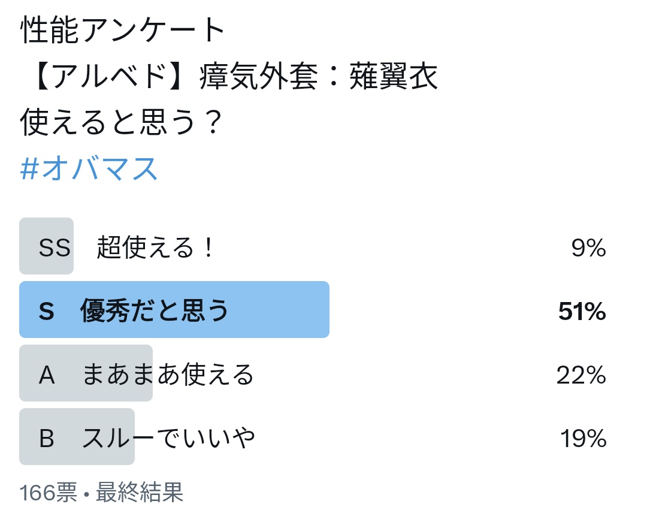Click the 性能アンケート title line
This screenshot has height=522, width=647.
click(x=123, y=30)
